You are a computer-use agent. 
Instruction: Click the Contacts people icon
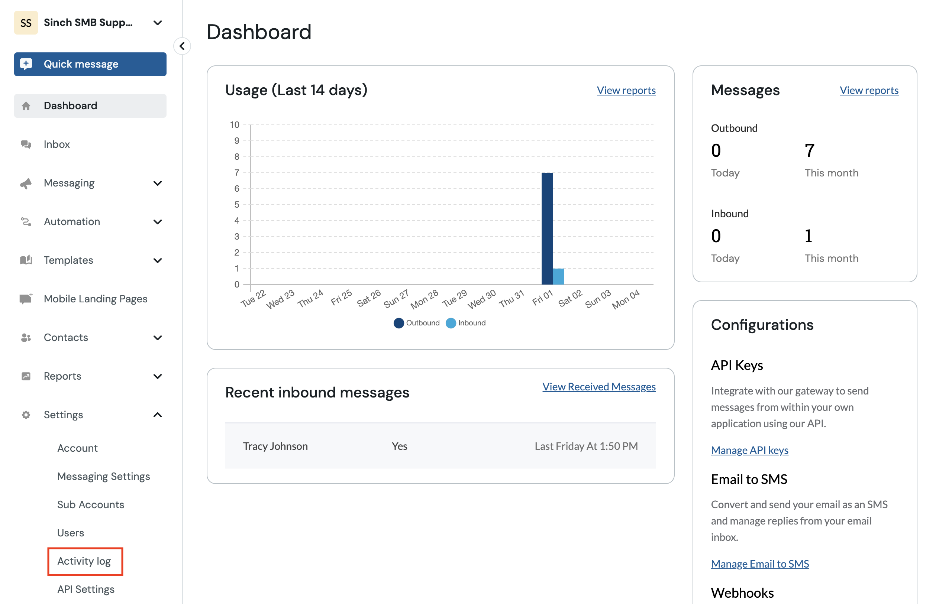[x=26, y=338]
